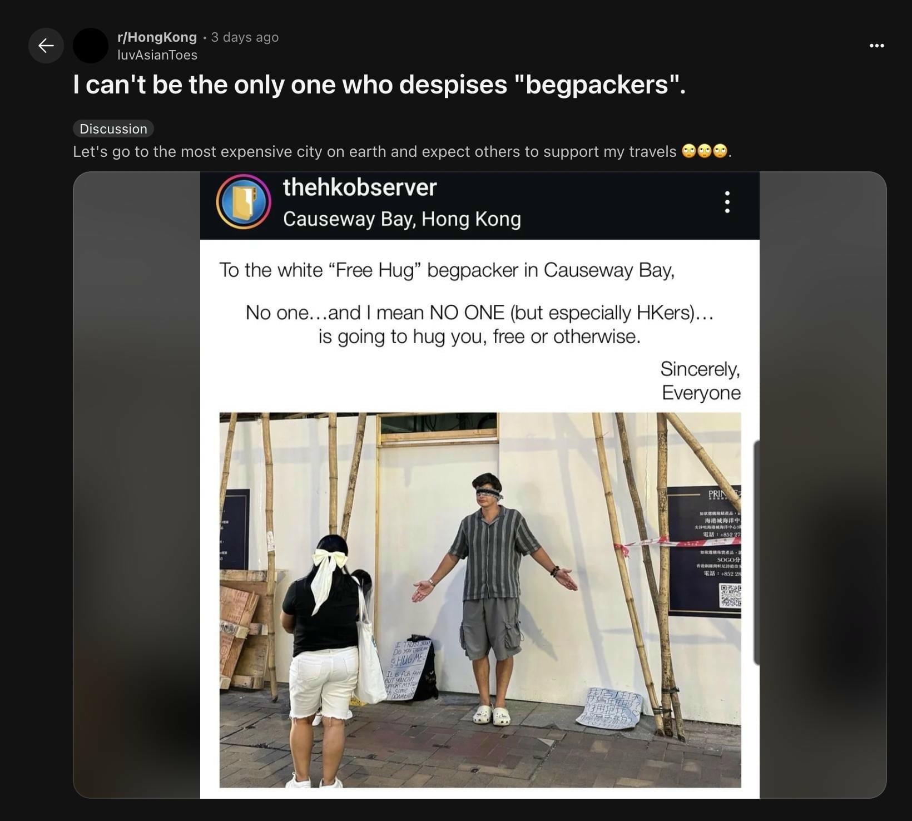This screenshot has height=821, width=912.
Task: Go back using the left arrow button
Action: pyautogui.click(x=46, y=45)
